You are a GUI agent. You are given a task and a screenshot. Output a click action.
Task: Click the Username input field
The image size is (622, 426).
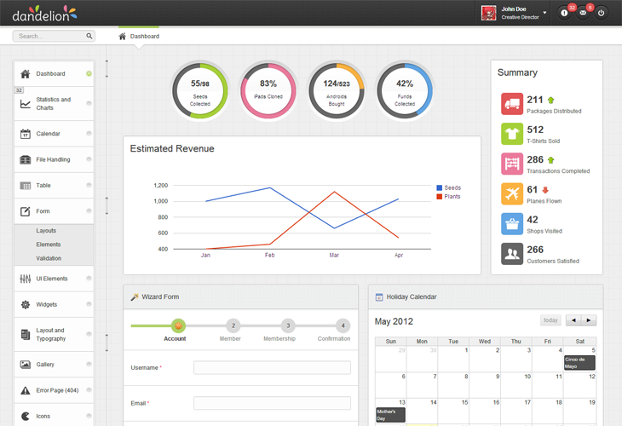(272, 368)
